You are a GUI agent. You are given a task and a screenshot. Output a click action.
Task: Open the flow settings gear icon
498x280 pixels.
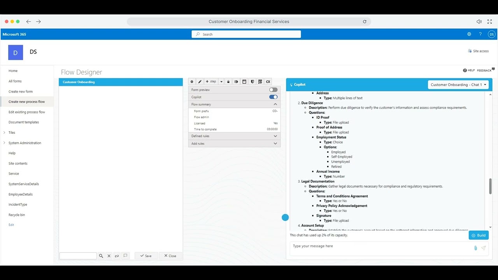[192, 82]
